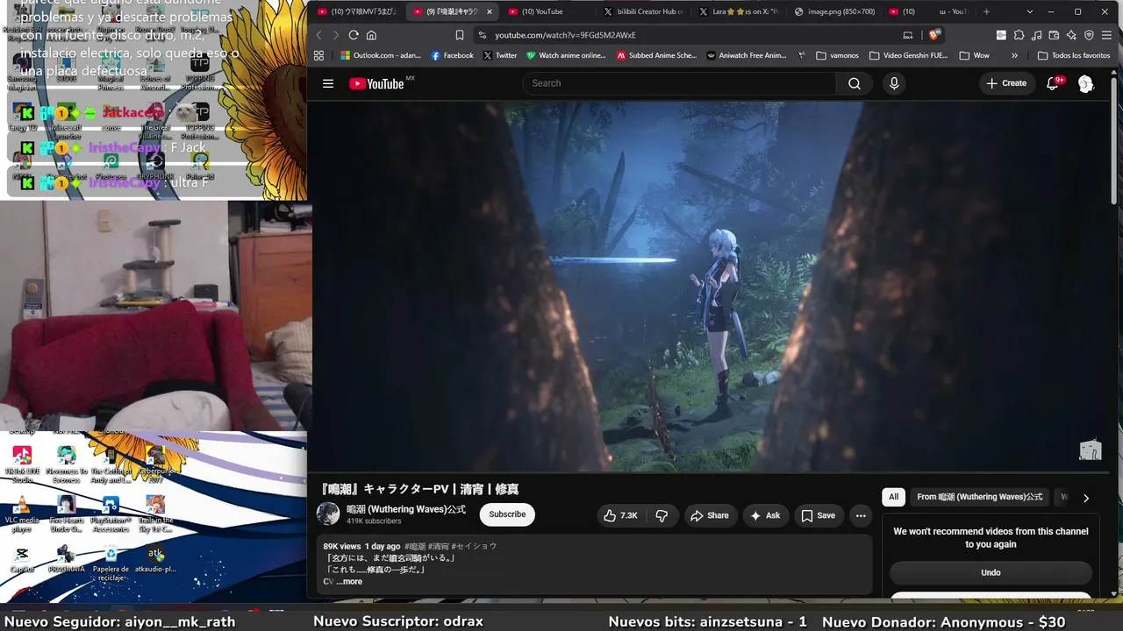Open the YouTube guide hamburger menu
The image size is (1123, 631).
pyautogui.click(x=328, y=83)
